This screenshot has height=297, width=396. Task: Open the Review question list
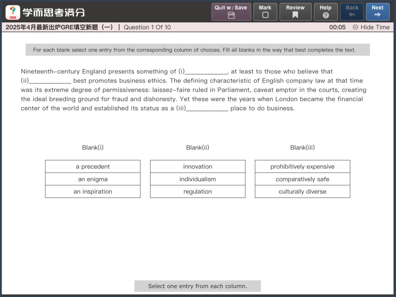click(295, 12)
